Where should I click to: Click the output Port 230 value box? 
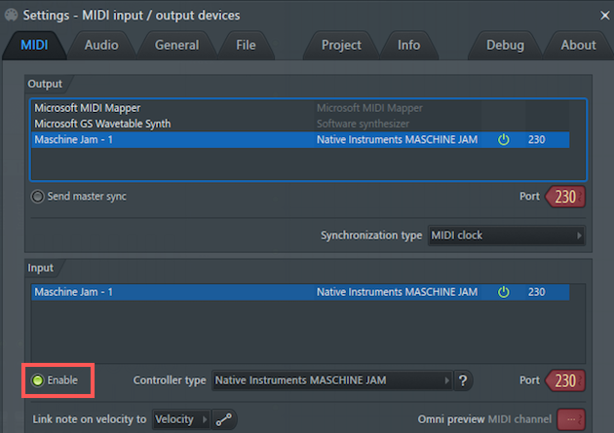tap(565, 197)
